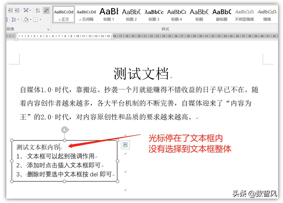Screen dimensions: 283x203
Task: Apply the 副标题 style
Action: click(222, 14)
